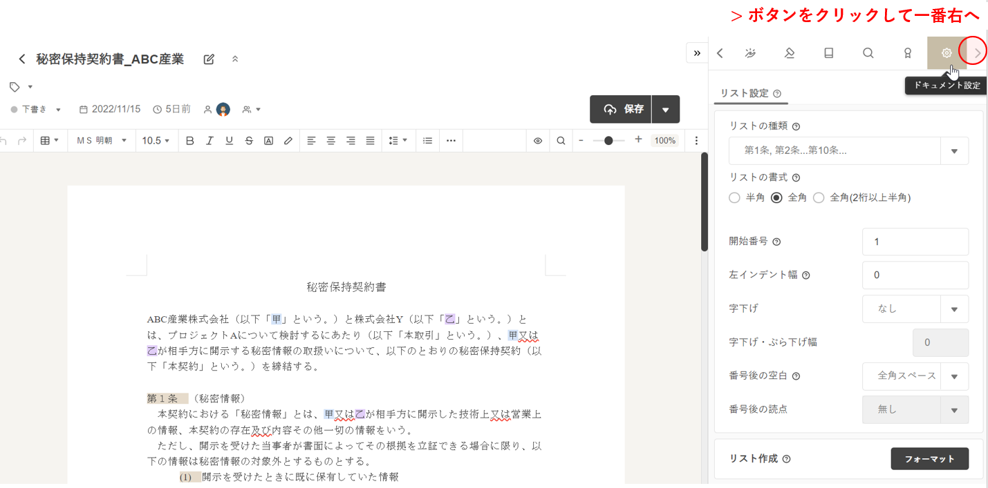Open search icon in right panel tabs
Screen dimensions: 988x488
(x=868, y=53)
